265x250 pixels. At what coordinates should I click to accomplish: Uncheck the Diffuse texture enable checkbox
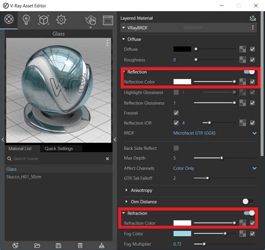252,49
